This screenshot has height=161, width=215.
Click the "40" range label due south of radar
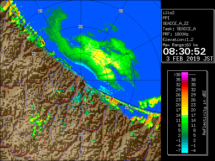point(81,134)
